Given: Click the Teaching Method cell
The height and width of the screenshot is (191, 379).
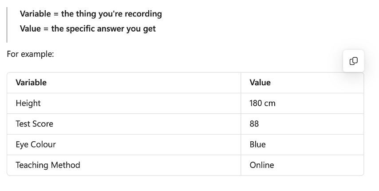Looking at the screenshot, I should pos(124,165).
